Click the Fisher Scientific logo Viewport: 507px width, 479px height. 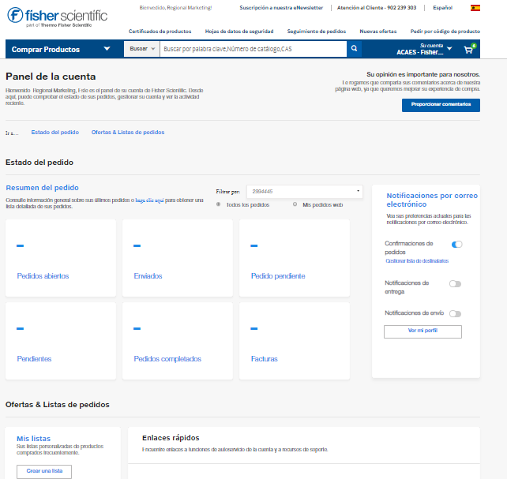click(x=57, y=17)
